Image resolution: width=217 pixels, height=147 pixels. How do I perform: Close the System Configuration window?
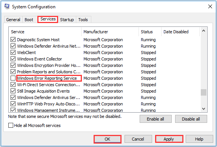210,6
